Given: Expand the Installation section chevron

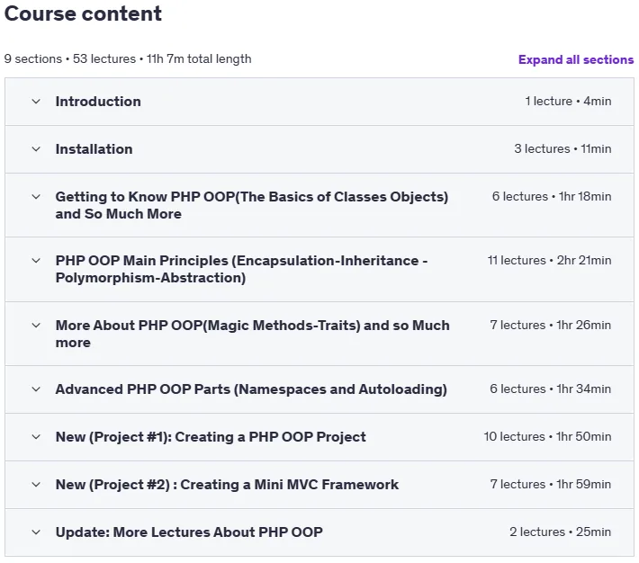Looking at the screenshot, I should 36,149.
